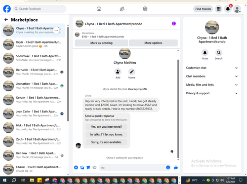
Task: Open Sticky Notes from taskbar
Action: click(x=40, y=180)
